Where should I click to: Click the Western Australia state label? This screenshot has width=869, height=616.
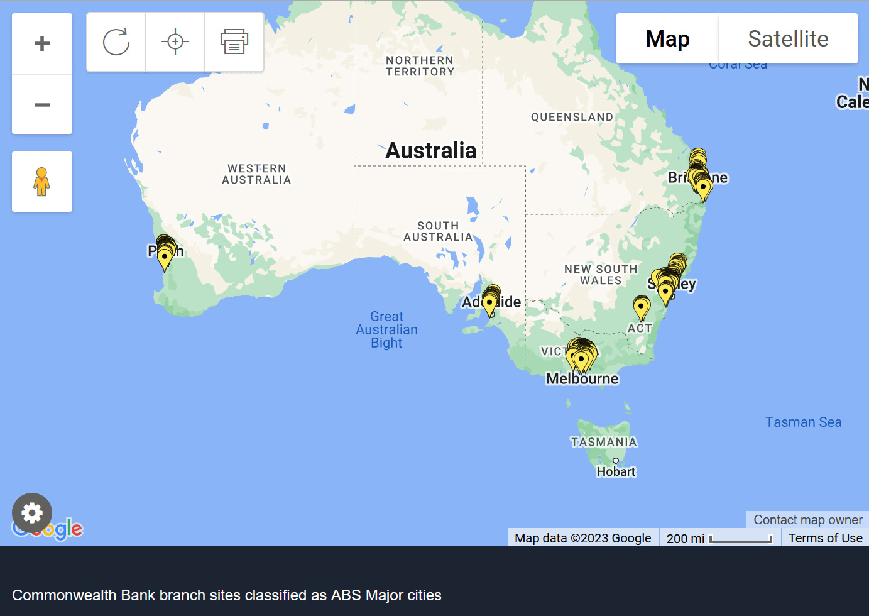[x=256, y=174]
